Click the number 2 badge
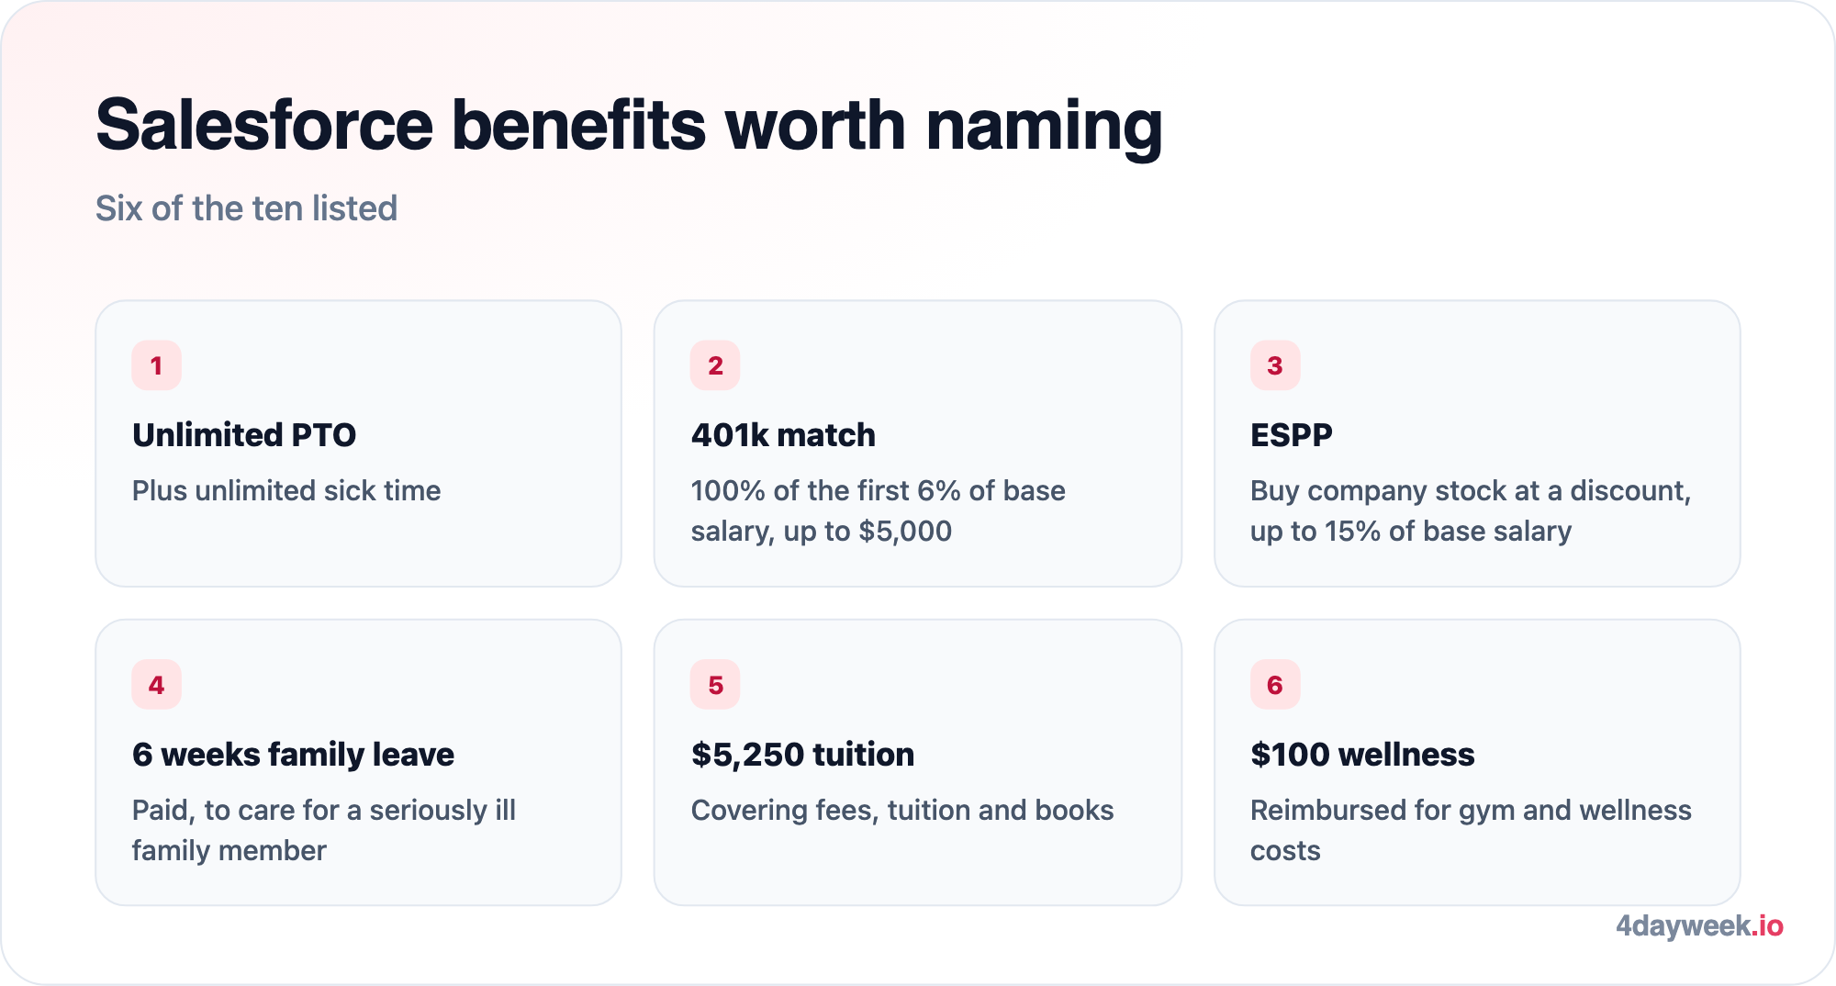The width and height of the screenshot is (1836, 986). [715, 365]
